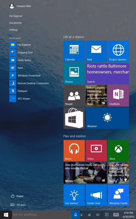Open Sports tile about NFL draft
This screenshot has height=219, width=136.
point(118,173)
